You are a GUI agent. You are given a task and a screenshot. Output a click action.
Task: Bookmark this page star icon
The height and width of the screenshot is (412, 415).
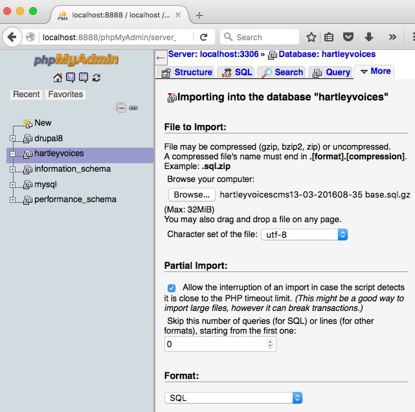(311, 37)
